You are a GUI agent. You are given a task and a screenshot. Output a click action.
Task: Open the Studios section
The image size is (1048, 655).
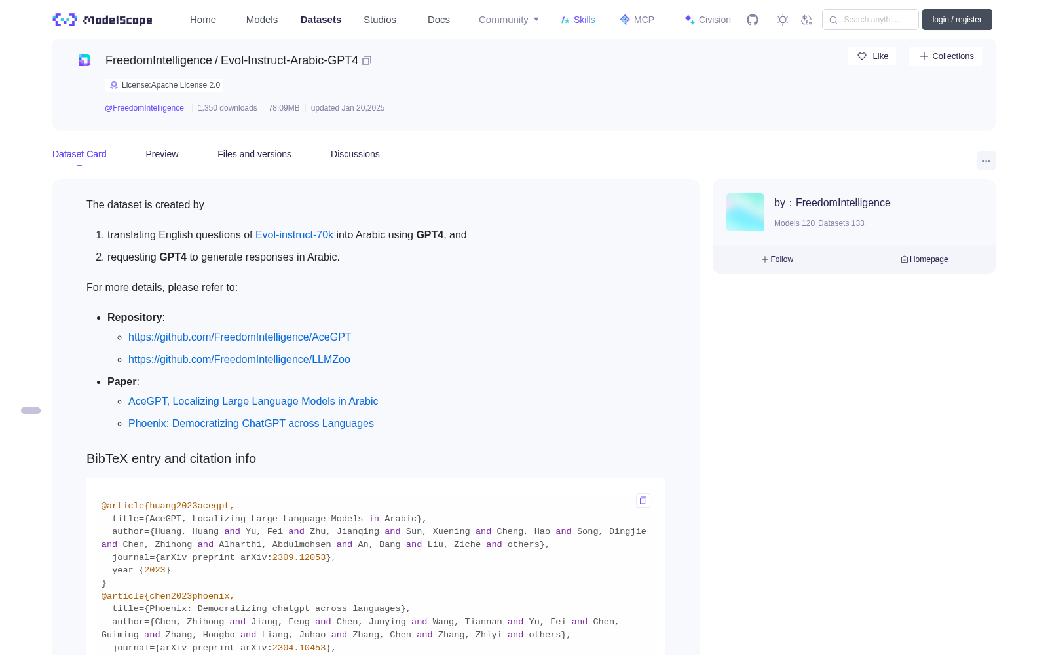pos(380,20)
